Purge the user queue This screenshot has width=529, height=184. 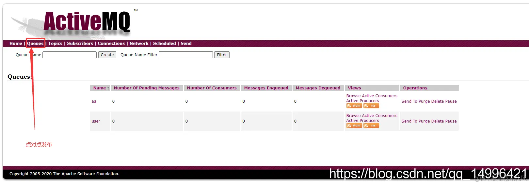tap(424, 121)
